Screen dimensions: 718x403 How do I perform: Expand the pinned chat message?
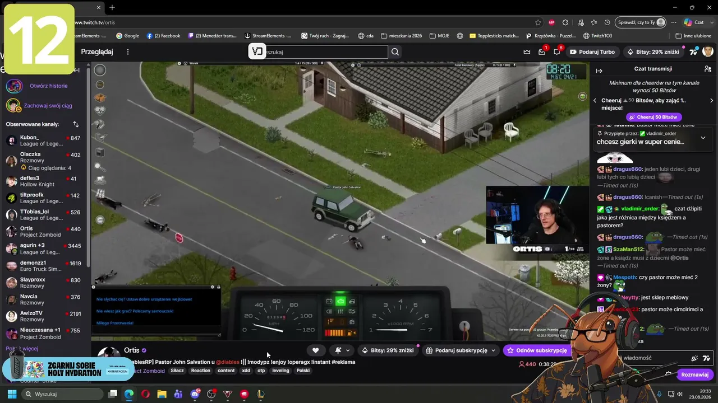tap(703, 138)
